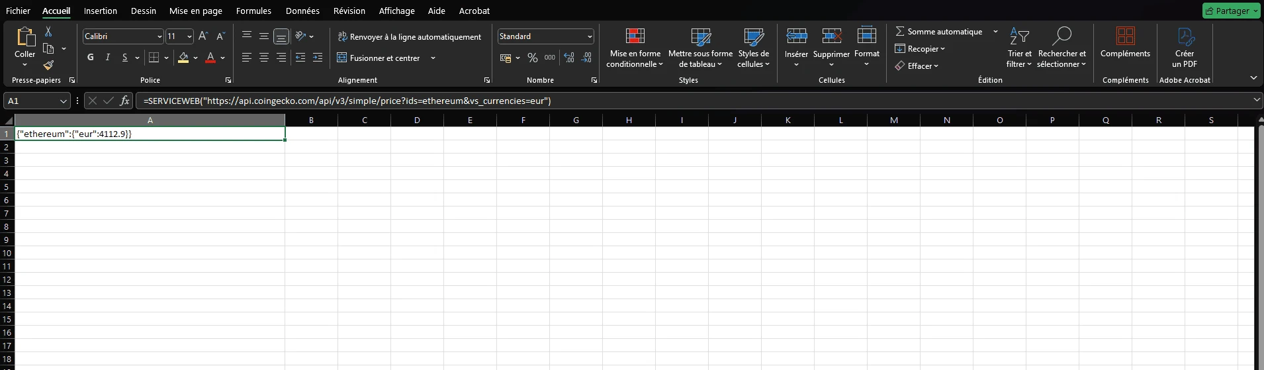Click Somme automatique button
Screen dimensions: 1264x370
tap(938, 32)
